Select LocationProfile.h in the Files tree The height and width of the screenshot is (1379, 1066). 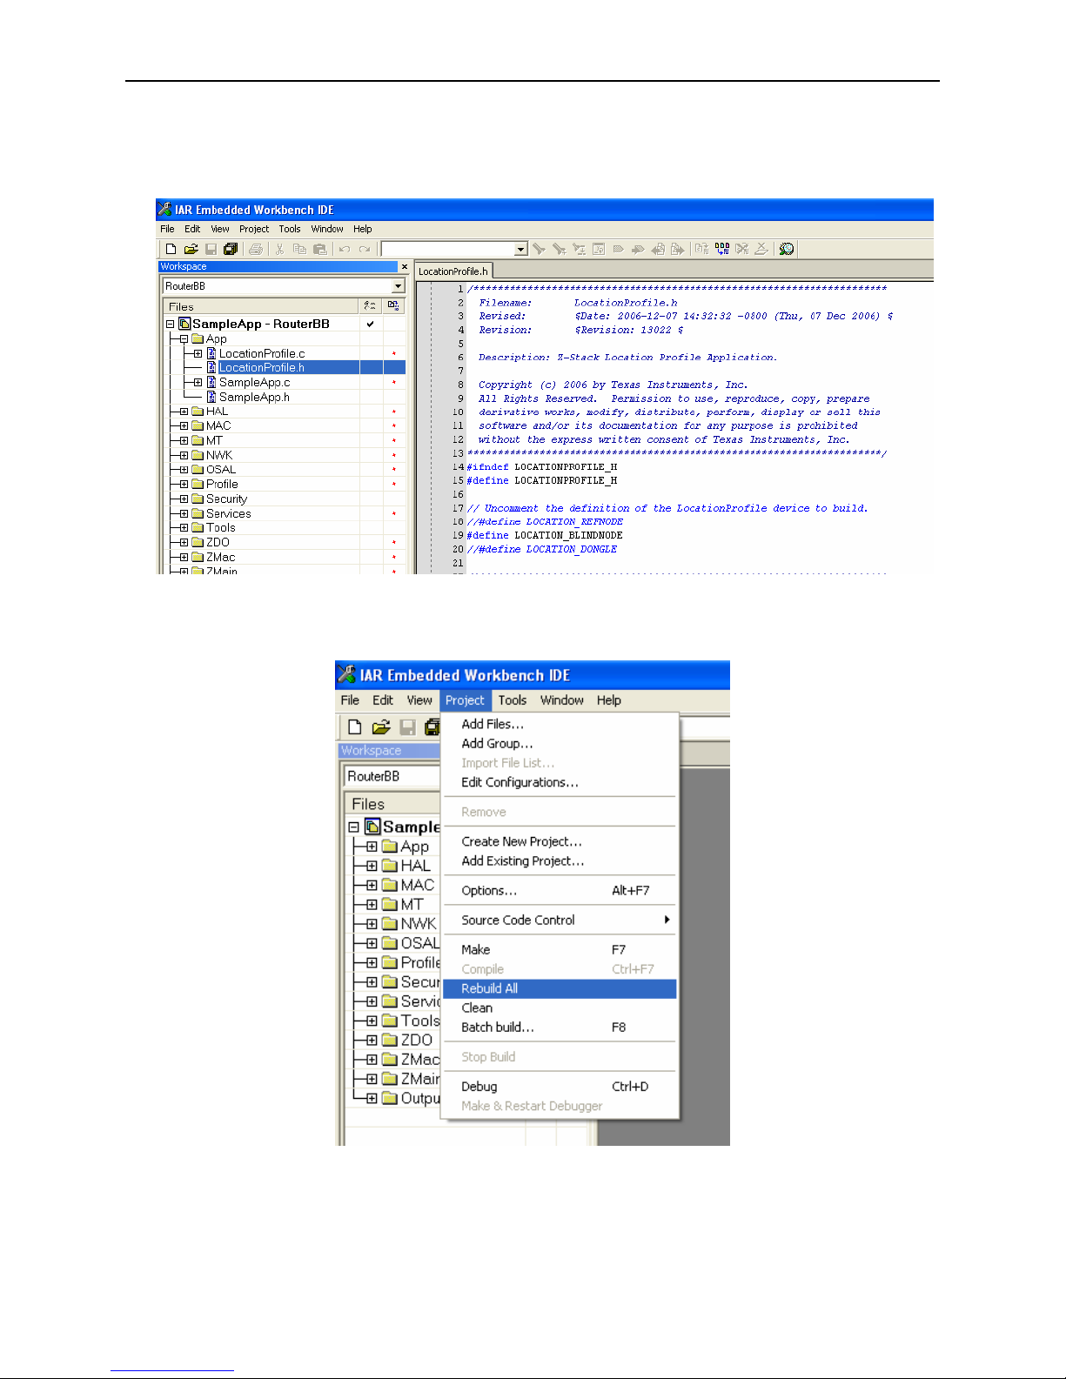tap(262, 368)
